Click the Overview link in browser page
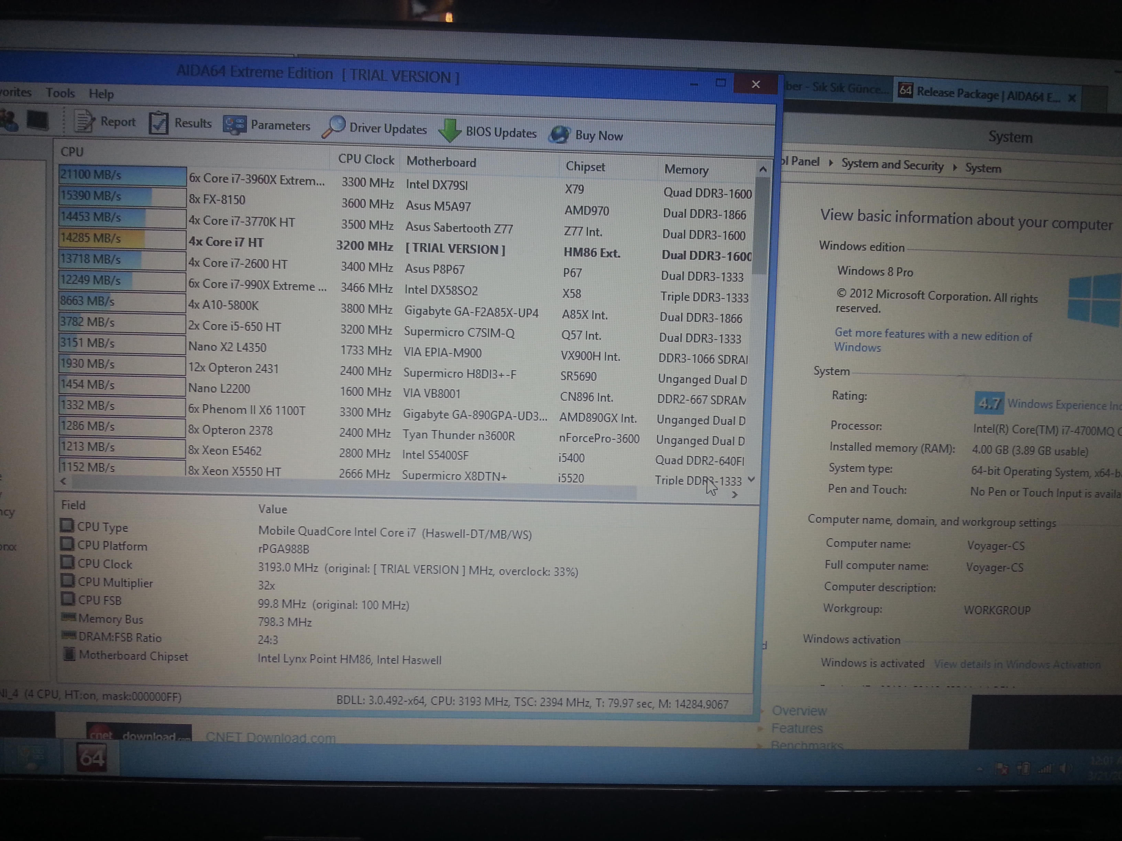 pyautogui.click(x=800, y=711)
